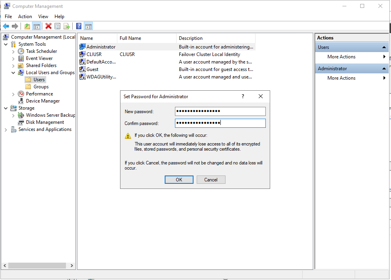Open the View menu
The image size is (391, 280).
[43, 17]
